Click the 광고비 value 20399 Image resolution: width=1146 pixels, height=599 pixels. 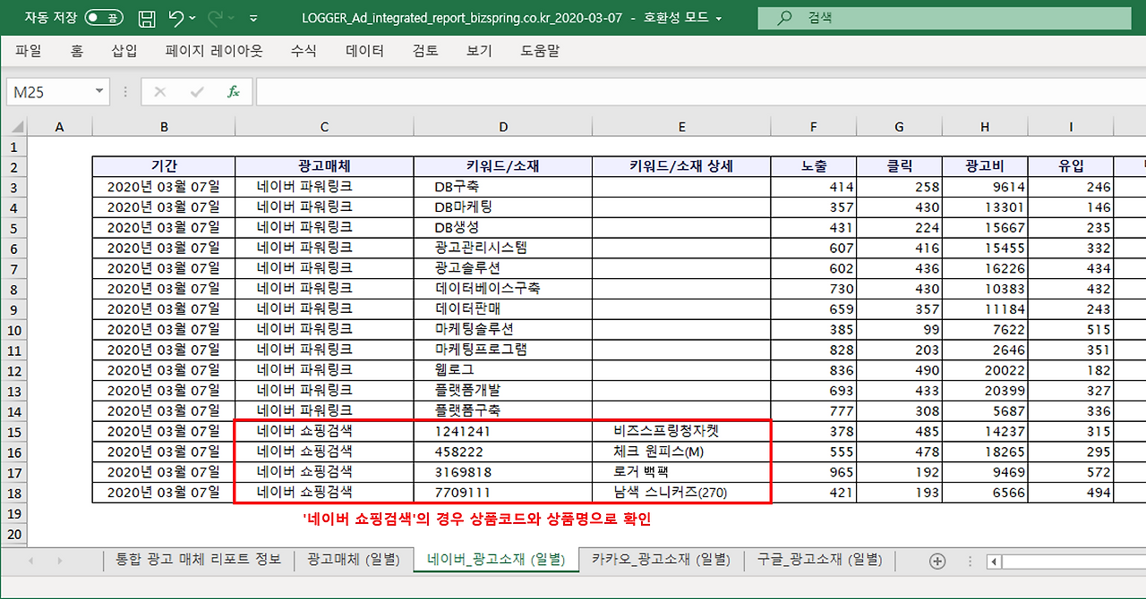pyautogui.click(x=985, y=391)
